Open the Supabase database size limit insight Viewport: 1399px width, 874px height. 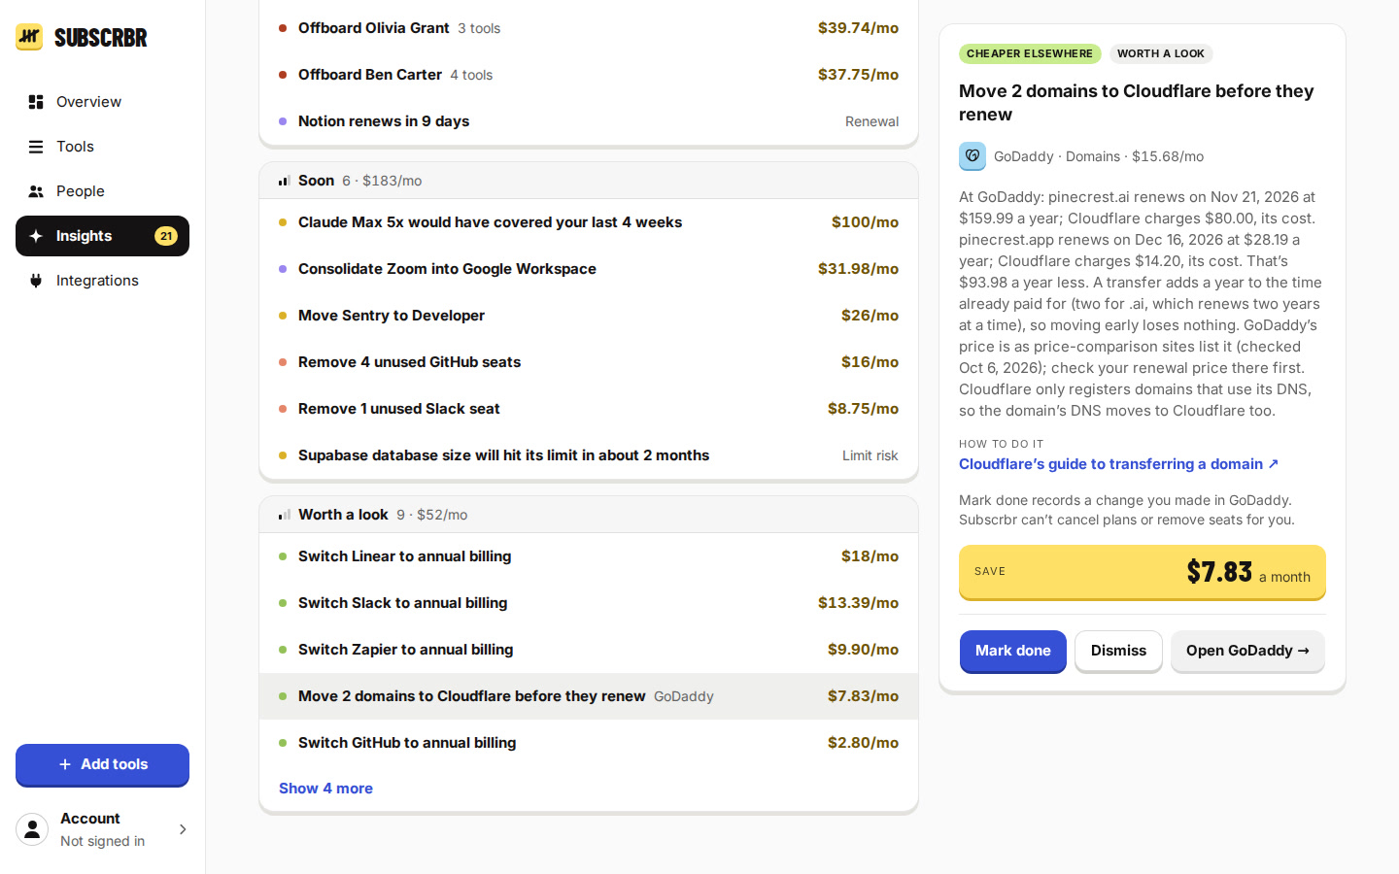(x=589, y=455)
